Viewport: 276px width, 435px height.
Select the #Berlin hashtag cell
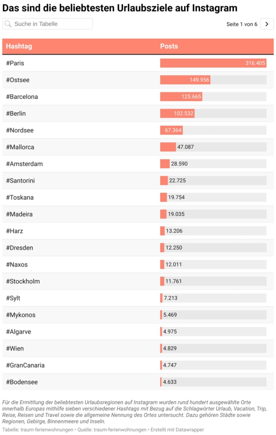(16, 113)
